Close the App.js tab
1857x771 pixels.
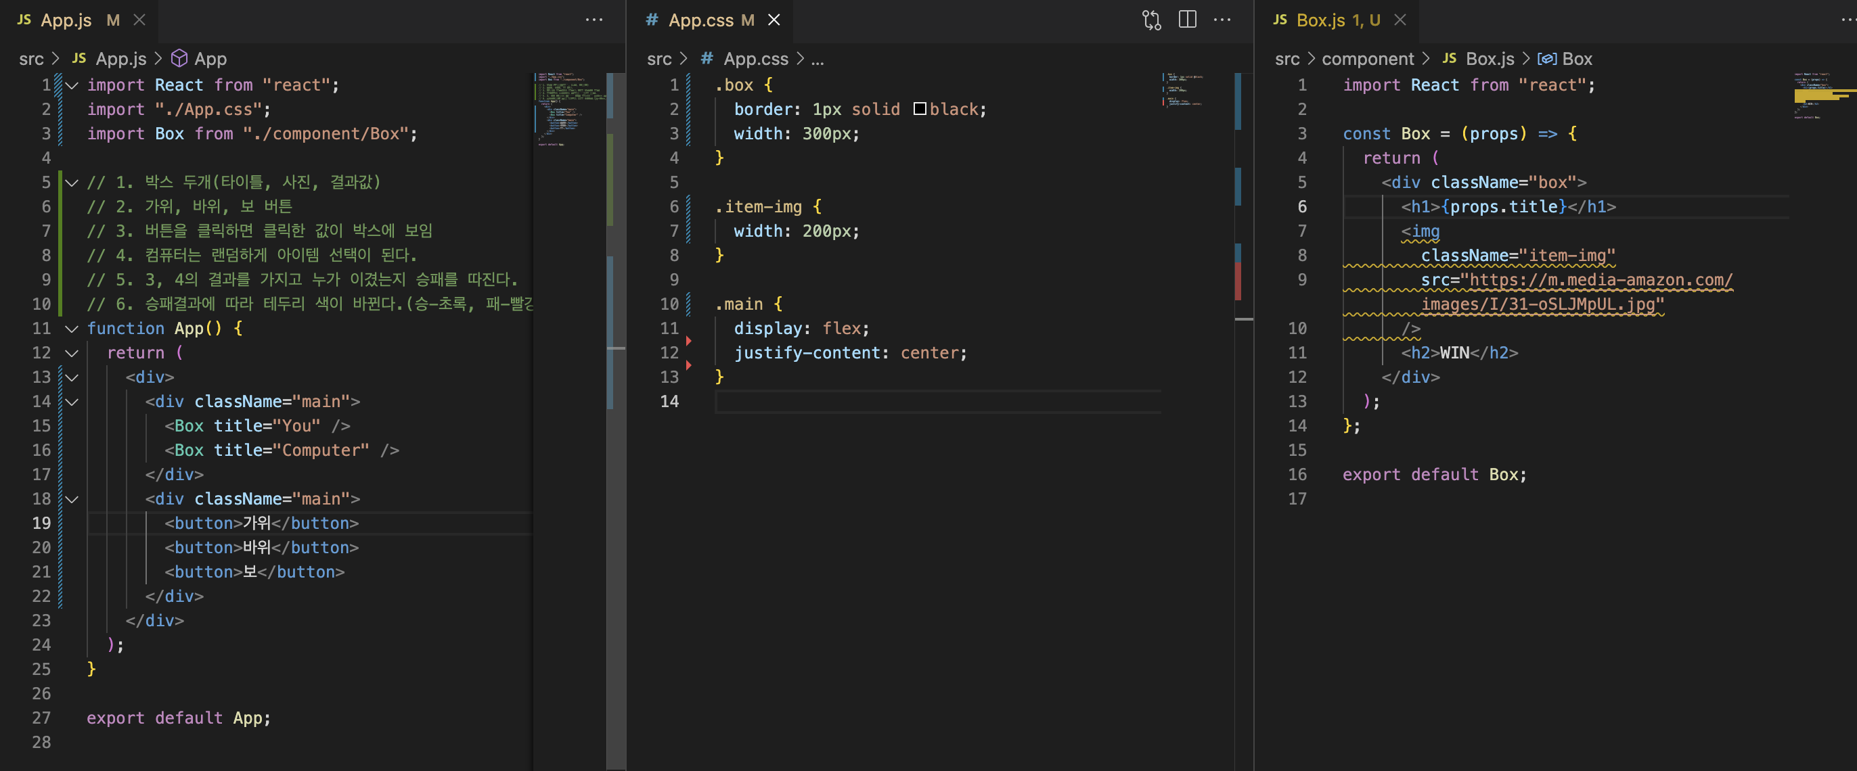(x=140, y=20)
